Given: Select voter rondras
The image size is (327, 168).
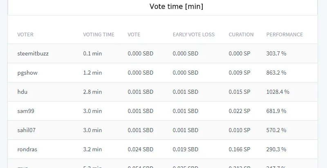Looking at the screenshot, I should pos(27,149).
